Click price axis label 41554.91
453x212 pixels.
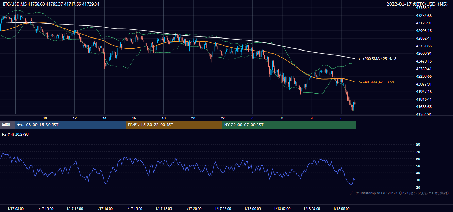pyautogui.click(x=424, y=114)
